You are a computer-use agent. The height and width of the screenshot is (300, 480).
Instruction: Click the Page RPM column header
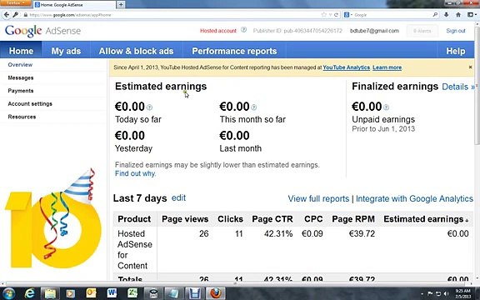(353, 219)
